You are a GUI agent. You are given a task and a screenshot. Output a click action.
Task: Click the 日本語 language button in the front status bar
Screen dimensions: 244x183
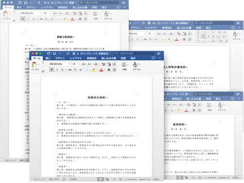coord(73,179)
